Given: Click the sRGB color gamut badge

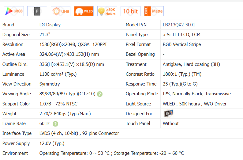Looking at the screenshot, I should (x=14, y=11).
